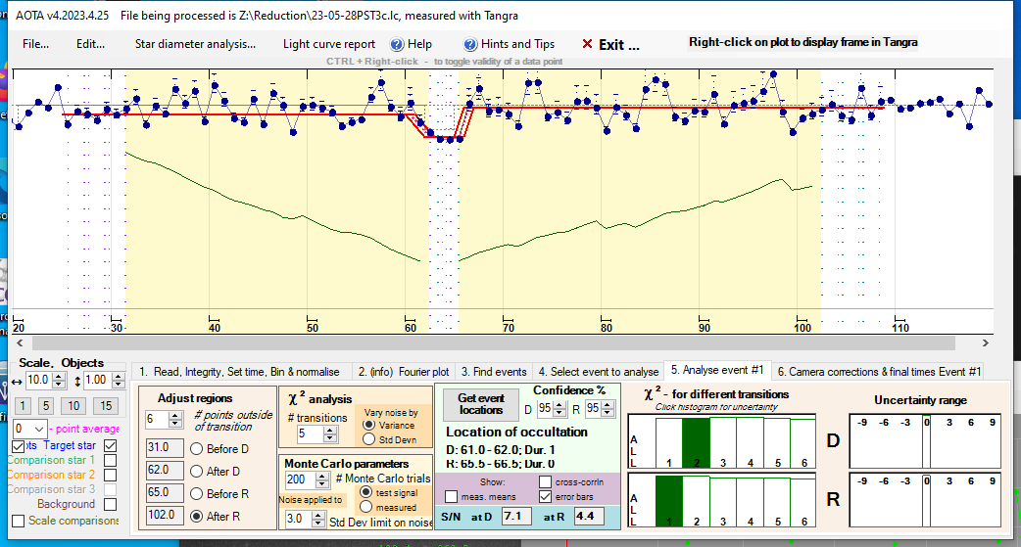Viewport: 1021px width, 547px height.
Task: Click the plot scrollbar right arrow
Action: tap(985, 342)
